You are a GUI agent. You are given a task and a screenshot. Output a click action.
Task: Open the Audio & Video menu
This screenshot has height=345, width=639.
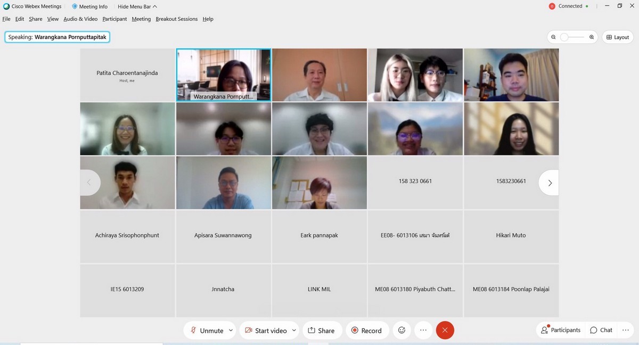(80, 19)
